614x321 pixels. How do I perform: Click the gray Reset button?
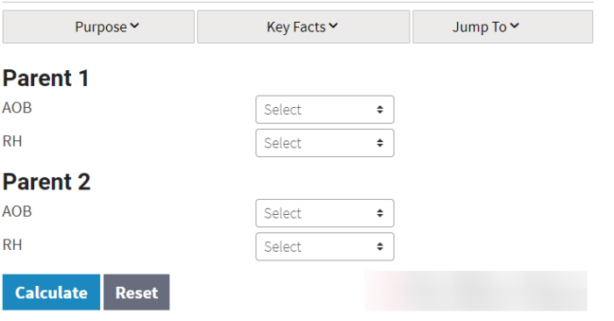(x=137, y=292)
